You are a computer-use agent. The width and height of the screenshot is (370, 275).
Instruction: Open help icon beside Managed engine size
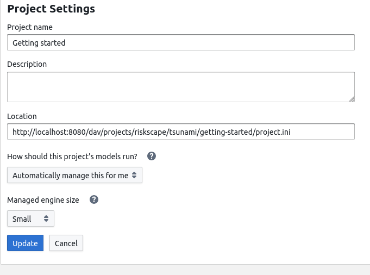[x=94, y=199]
